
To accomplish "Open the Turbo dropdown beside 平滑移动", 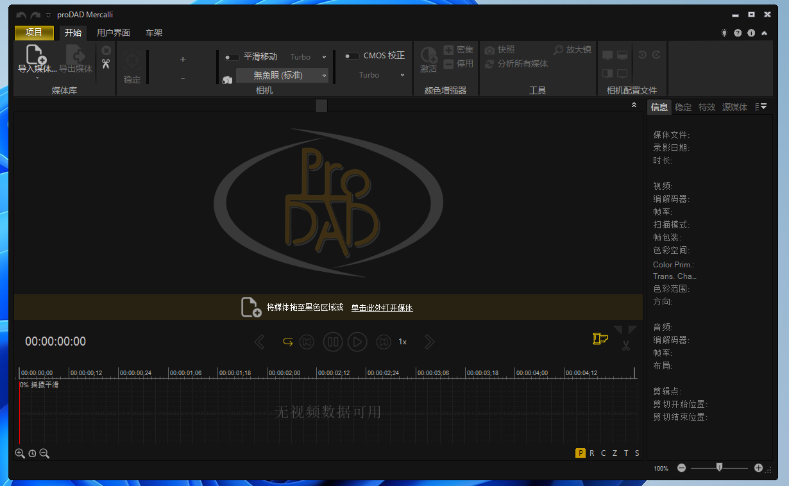I will point(323,56).
